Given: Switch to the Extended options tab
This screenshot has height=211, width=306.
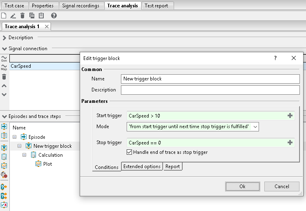Looking at the screenshot, I should click(142, 167).
